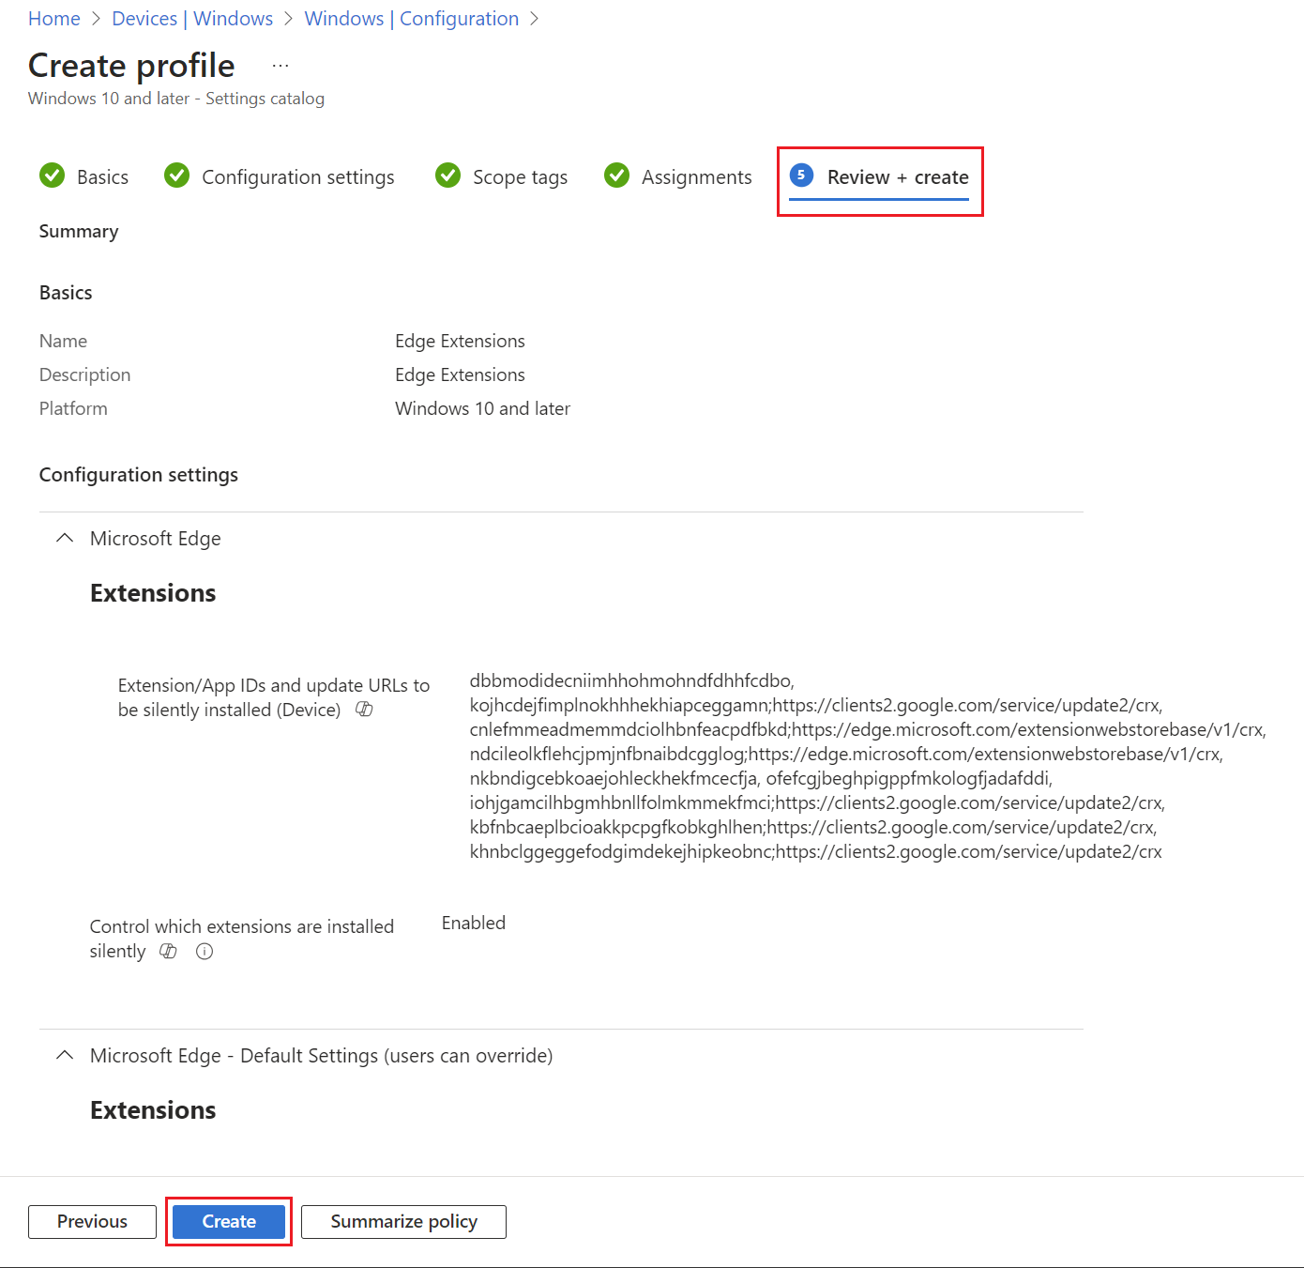Click the checkmark icon beside Configuration settings
The image size is (1304, 1268).
(x=176, y=176)
